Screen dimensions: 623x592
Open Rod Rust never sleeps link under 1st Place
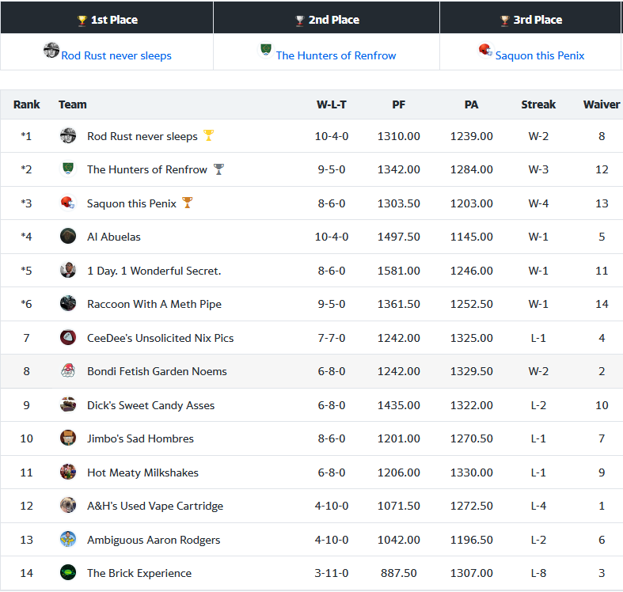coord(116,55)
